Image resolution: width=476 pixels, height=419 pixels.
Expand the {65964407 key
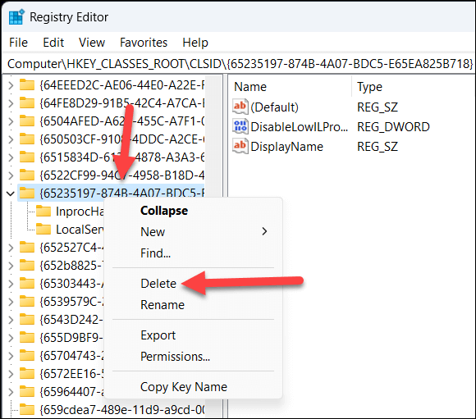(11, 392)
